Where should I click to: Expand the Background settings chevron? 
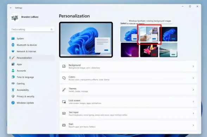click(193, 66)
